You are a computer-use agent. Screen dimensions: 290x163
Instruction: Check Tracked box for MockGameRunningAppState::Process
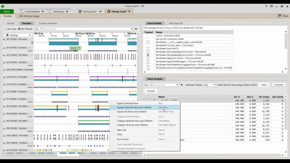[148, 65]
